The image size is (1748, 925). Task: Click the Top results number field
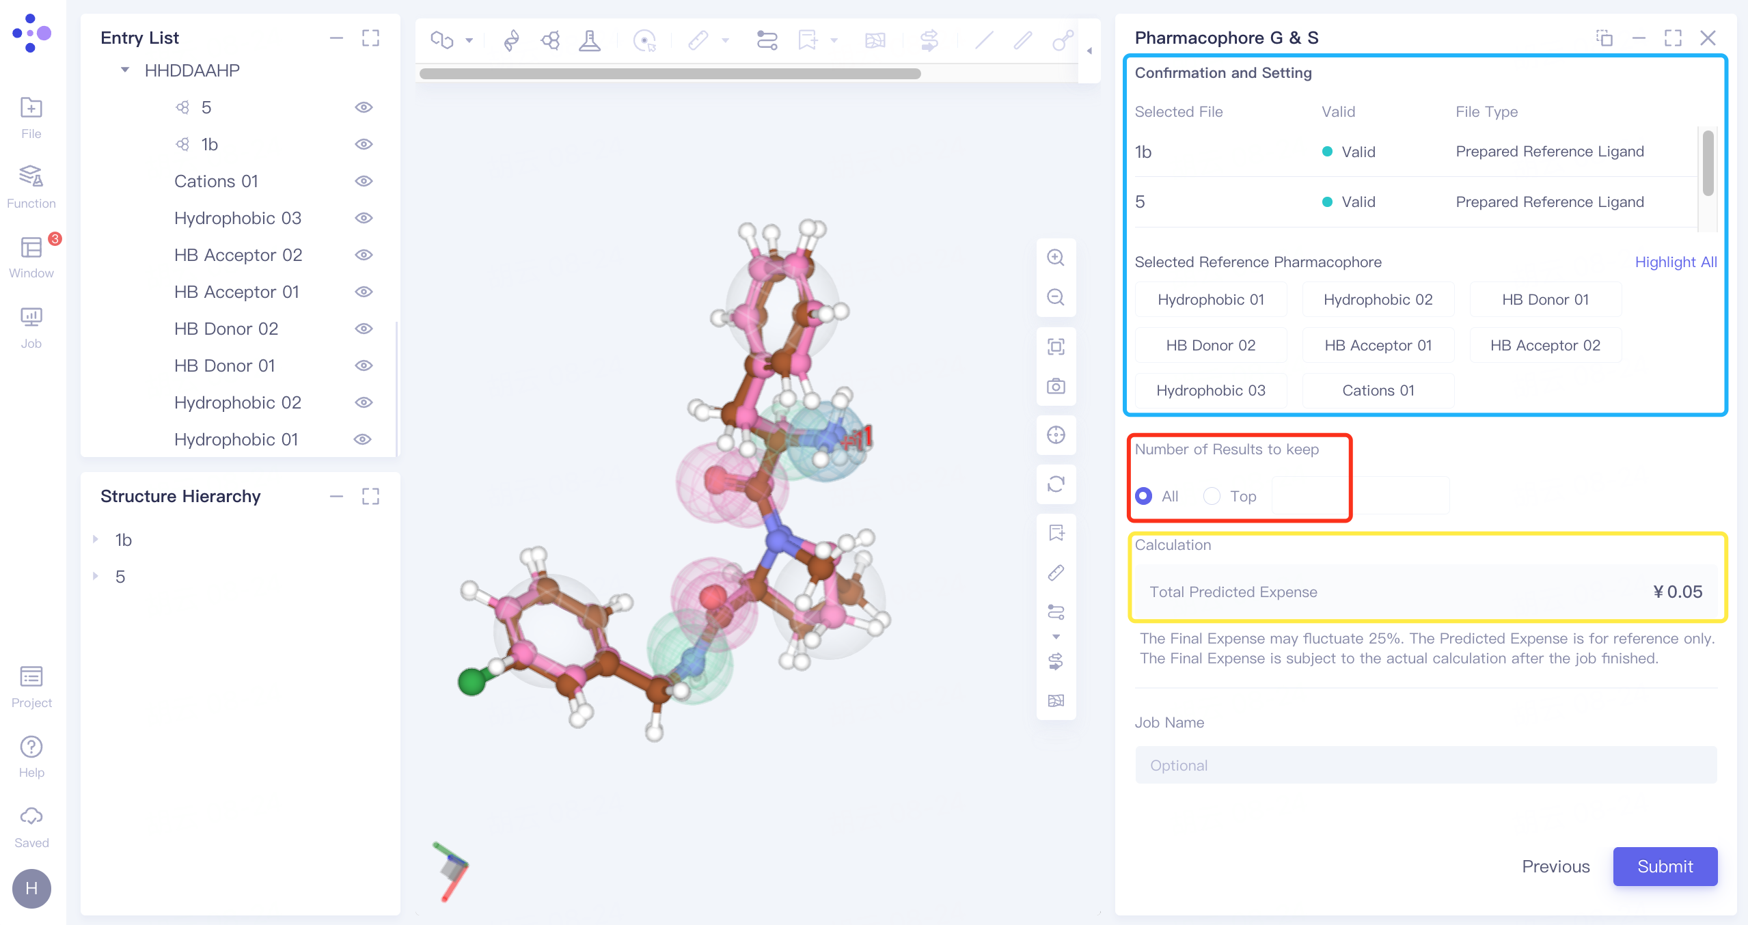pyautogui.click(x=1360, y=495)
